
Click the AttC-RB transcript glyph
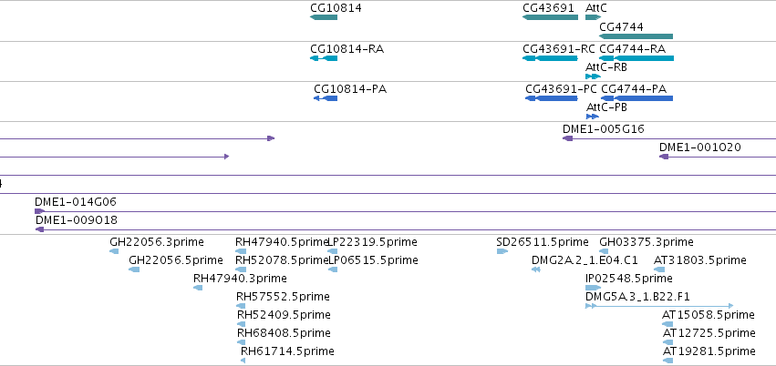pyautogui.click(x=593, y=76)
